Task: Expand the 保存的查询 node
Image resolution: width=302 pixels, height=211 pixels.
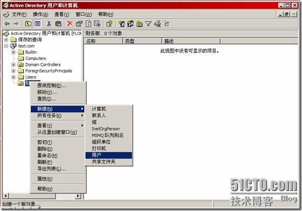Action: coord(6,40)
